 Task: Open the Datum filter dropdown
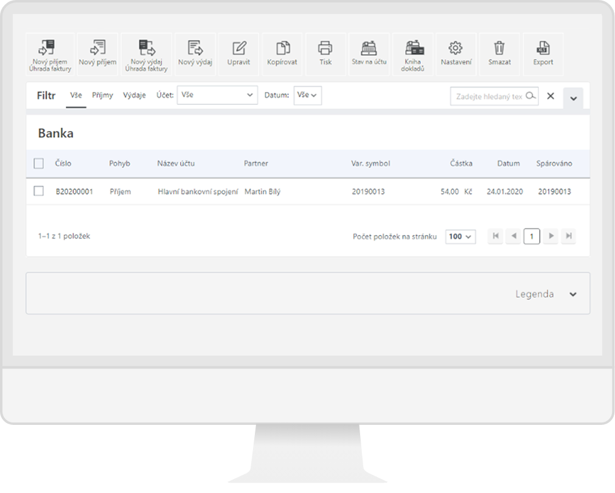pyautogui.click(x=307, y=95)
